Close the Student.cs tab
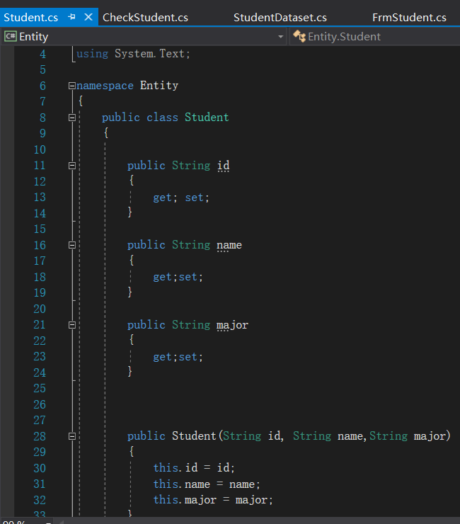 pos(88,17)
